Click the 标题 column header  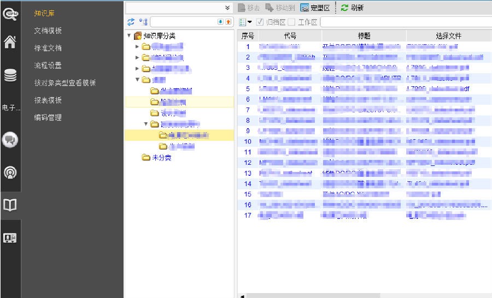click(x=364, y=35)
